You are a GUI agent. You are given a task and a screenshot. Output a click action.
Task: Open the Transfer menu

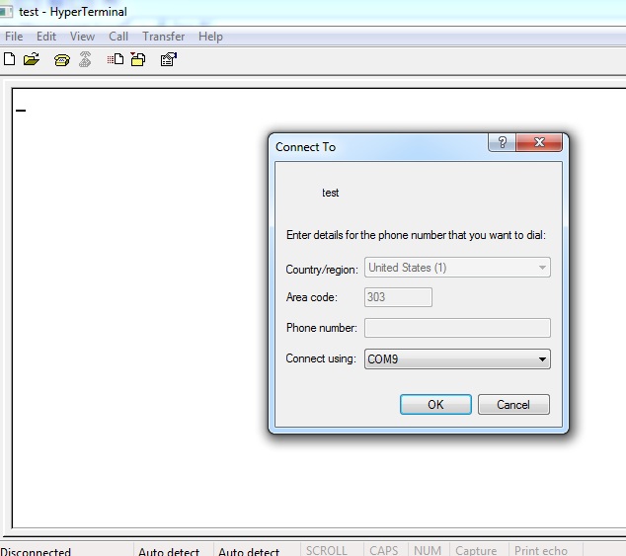(163, 37)
